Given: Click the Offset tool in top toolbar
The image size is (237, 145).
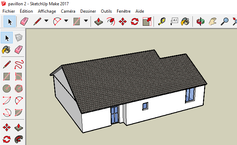Looking at the screenshot, I should (111, 22).
